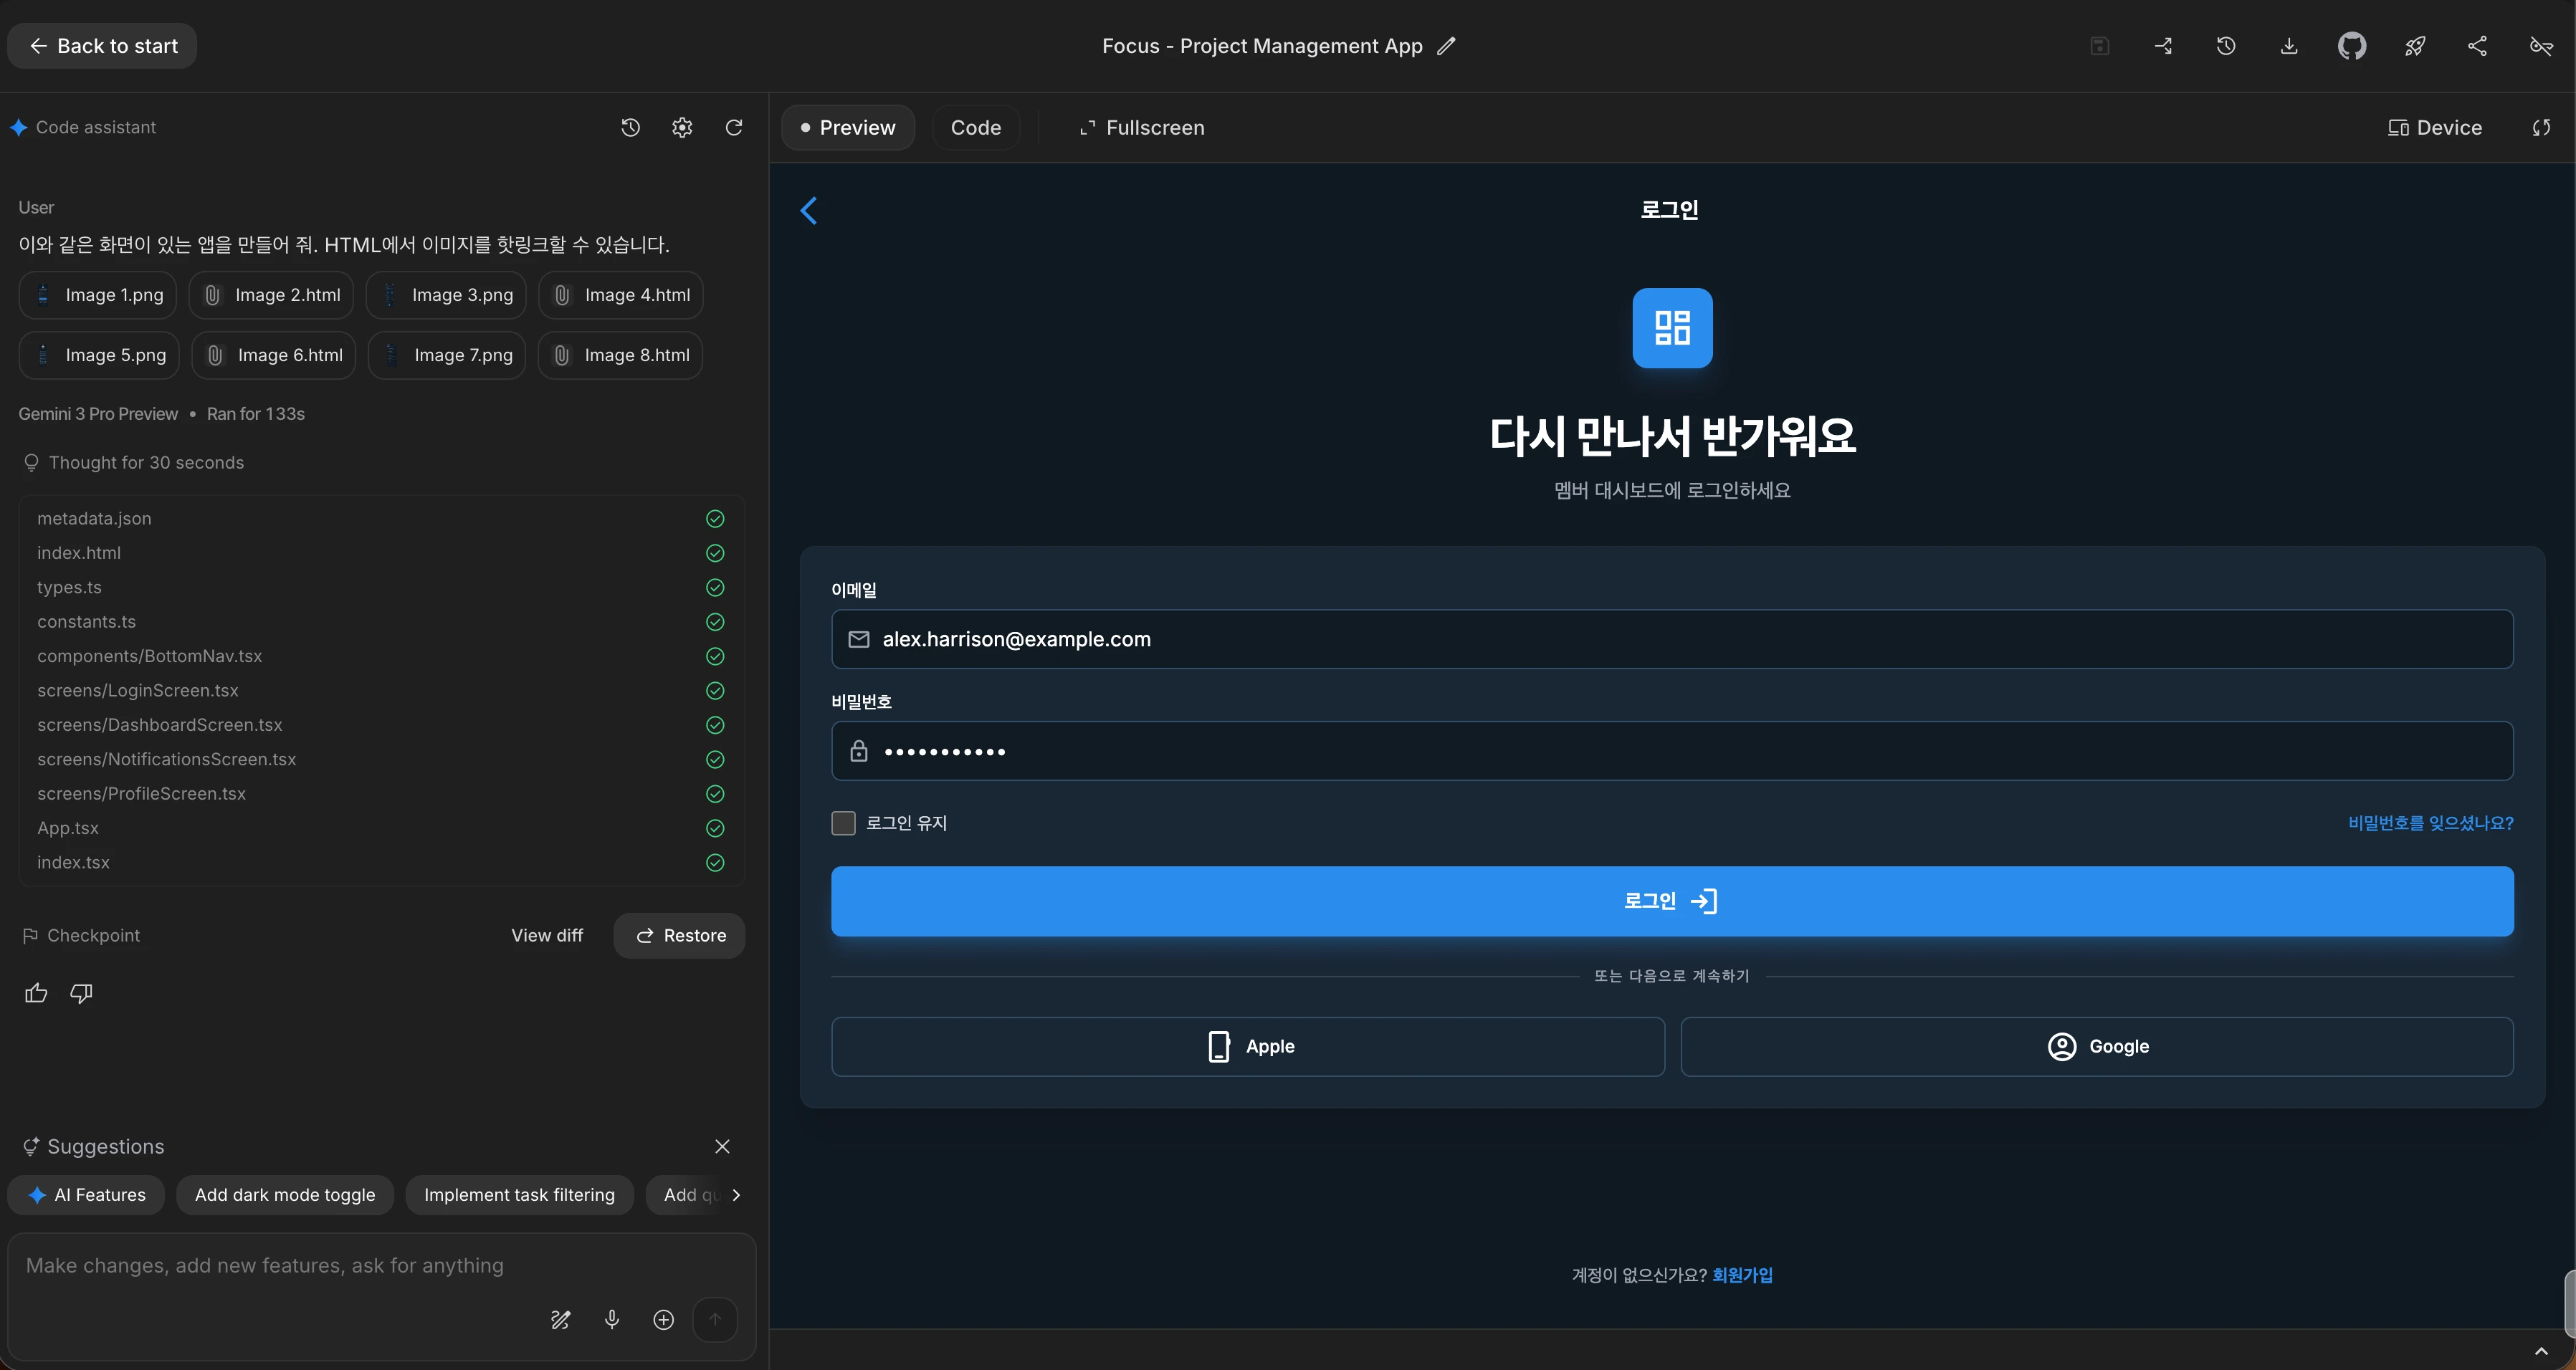Click the rocket deploy icon
2576x1370 pixels.
(x=2414, y=46)
